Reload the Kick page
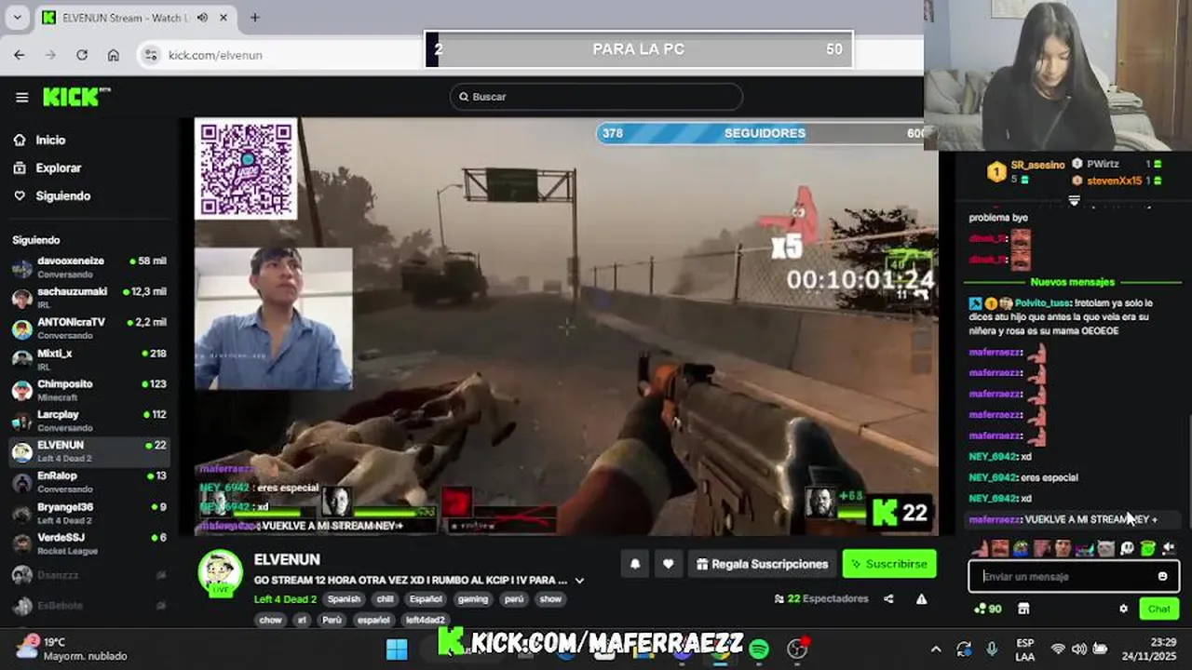 (82, 55)
